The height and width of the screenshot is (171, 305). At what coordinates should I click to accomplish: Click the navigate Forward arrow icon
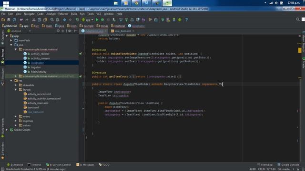point(70,20)
